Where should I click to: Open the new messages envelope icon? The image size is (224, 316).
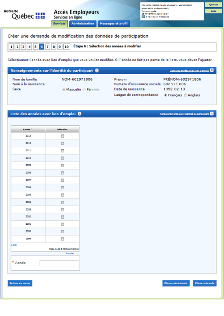point(143,17)
